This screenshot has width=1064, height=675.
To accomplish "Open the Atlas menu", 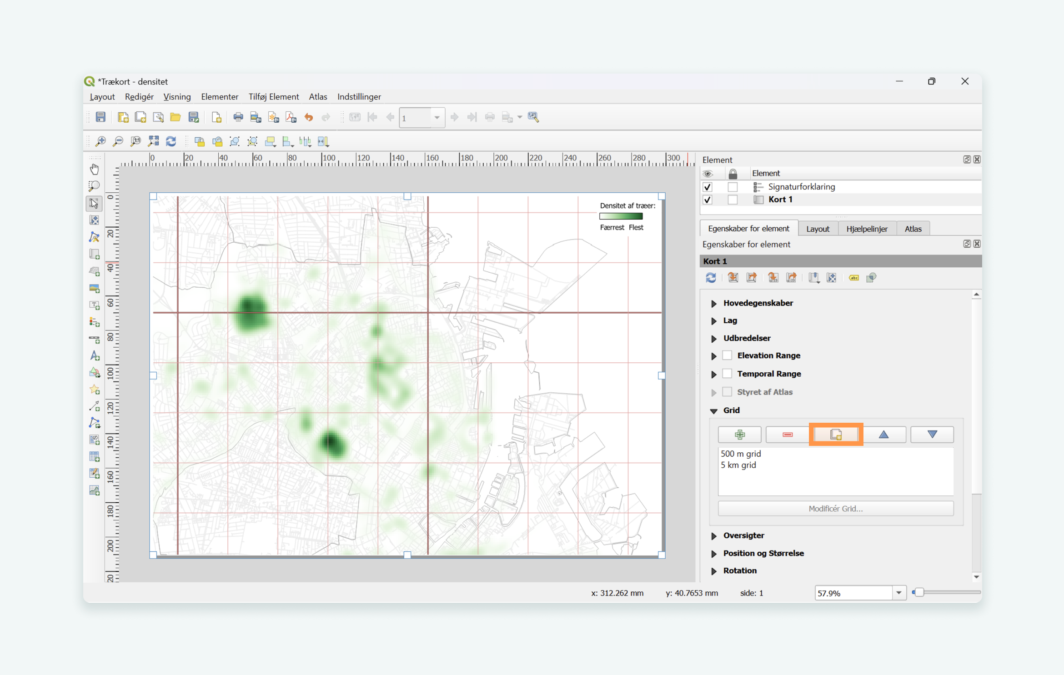I will [x=318, y=96].
